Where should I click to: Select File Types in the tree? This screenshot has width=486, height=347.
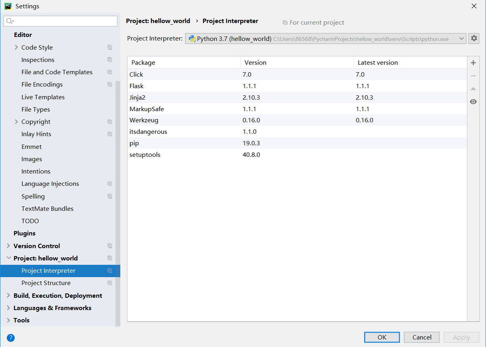36,109
